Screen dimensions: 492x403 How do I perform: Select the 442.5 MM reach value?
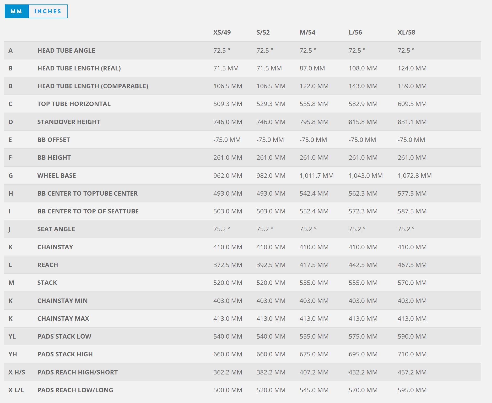pos(363,265)
